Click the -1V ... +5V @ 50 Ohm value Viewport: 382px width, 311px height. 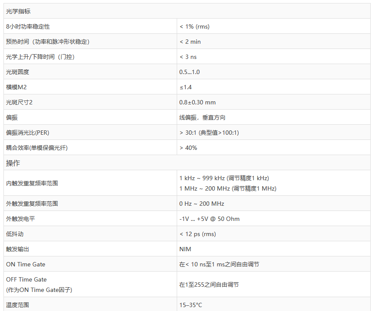[x=209, y=219]
